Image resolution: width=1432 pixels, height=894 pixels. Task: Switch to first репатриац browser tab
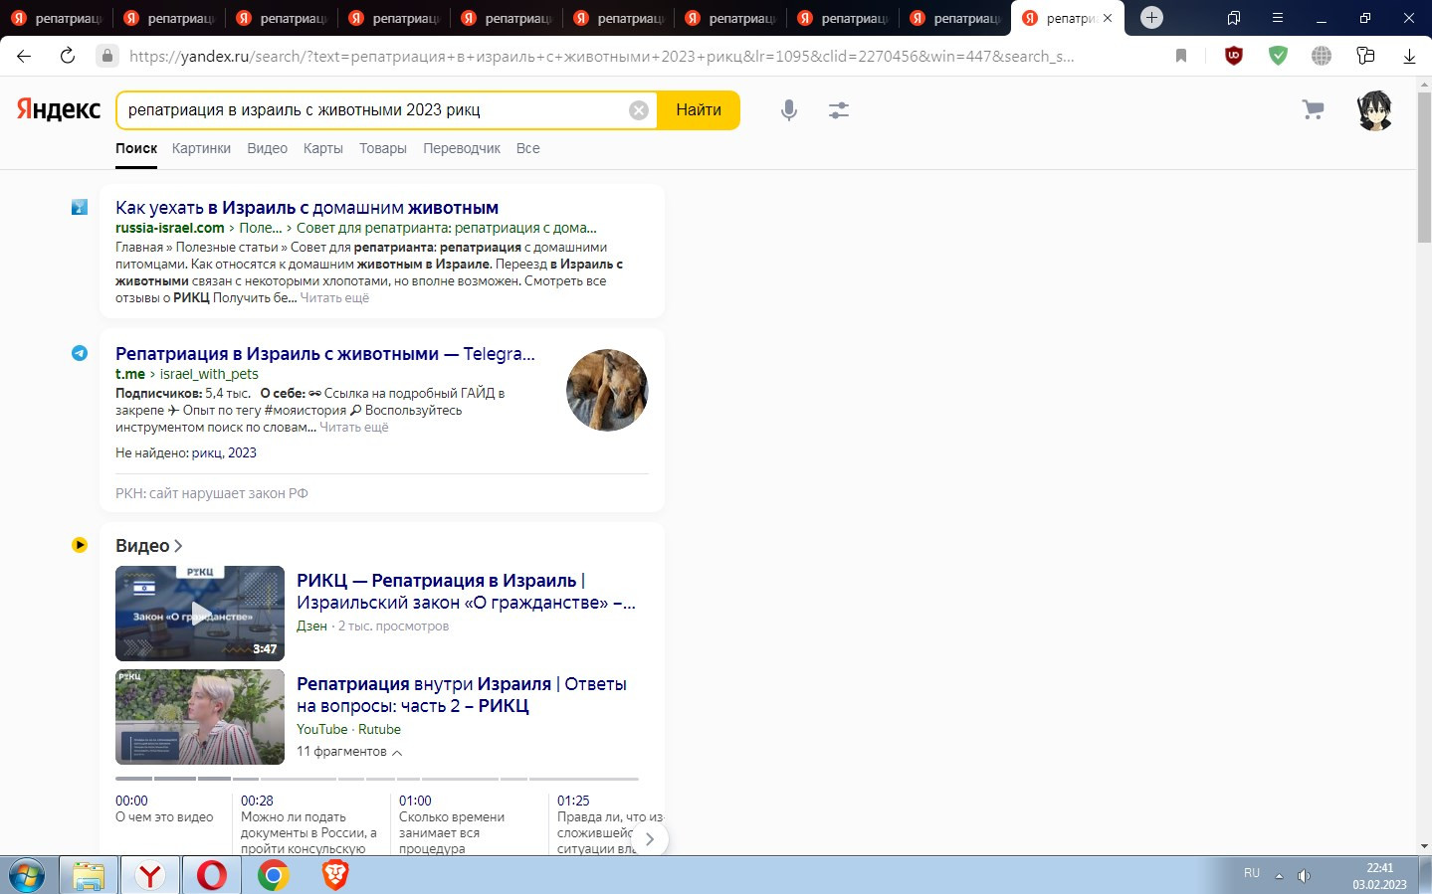coord(56,18)
